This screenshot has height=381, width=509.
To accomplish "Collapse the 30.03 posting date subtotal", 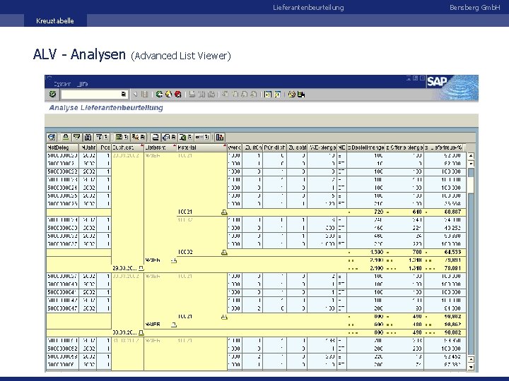I will (141, 333).
